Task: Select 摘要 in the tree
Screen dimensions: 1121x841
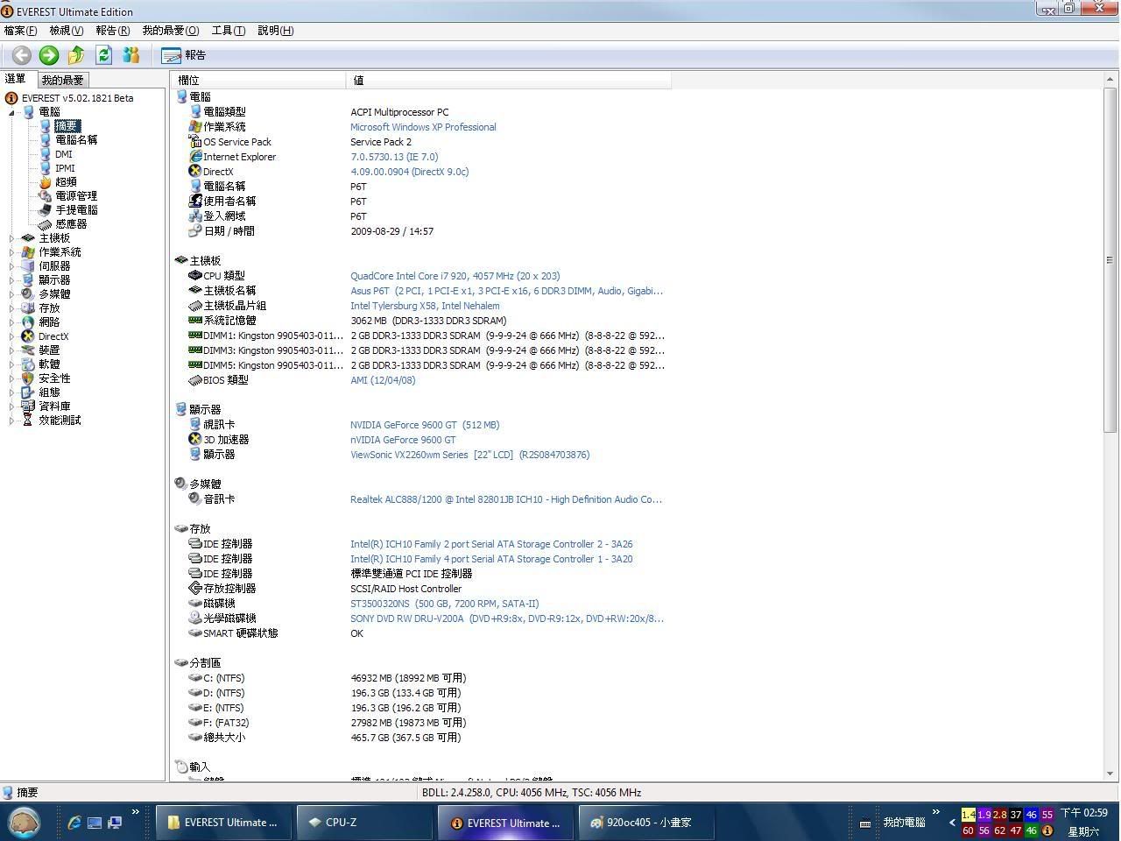Action: (67, 126)
